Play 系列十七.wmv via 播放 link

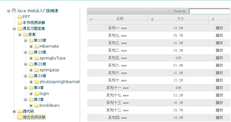[219, 95]
